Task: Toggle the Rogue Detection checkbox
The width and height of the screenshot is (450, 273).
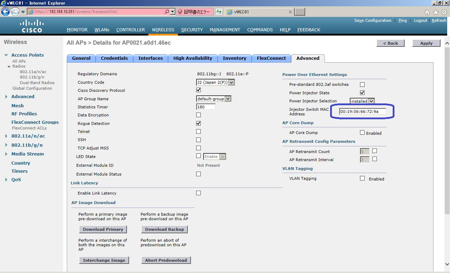Action: coord(198,123)
